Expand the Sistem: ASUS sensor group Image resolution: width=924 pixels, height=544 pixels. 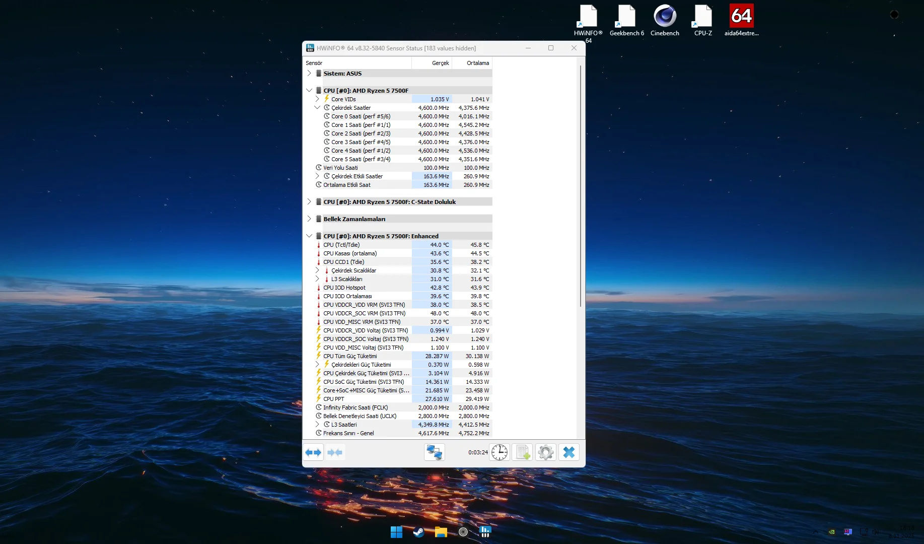pyautogui.click(x=309, y=74)
